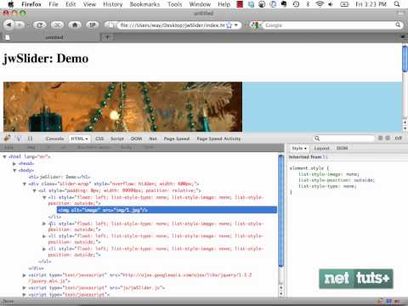
Task: Open the search engine Google icon chooser
Action: [255, 25]
